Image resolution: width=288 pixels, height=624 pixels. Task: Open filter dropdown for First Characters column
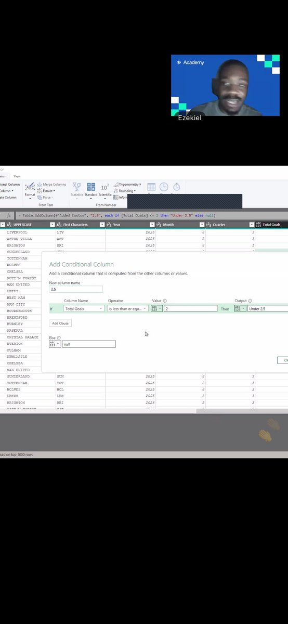[x=102, y=225]
